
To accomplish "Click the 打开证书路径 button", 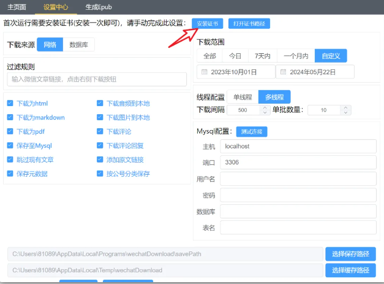I will pyautogui.click(x=249, y=23).
